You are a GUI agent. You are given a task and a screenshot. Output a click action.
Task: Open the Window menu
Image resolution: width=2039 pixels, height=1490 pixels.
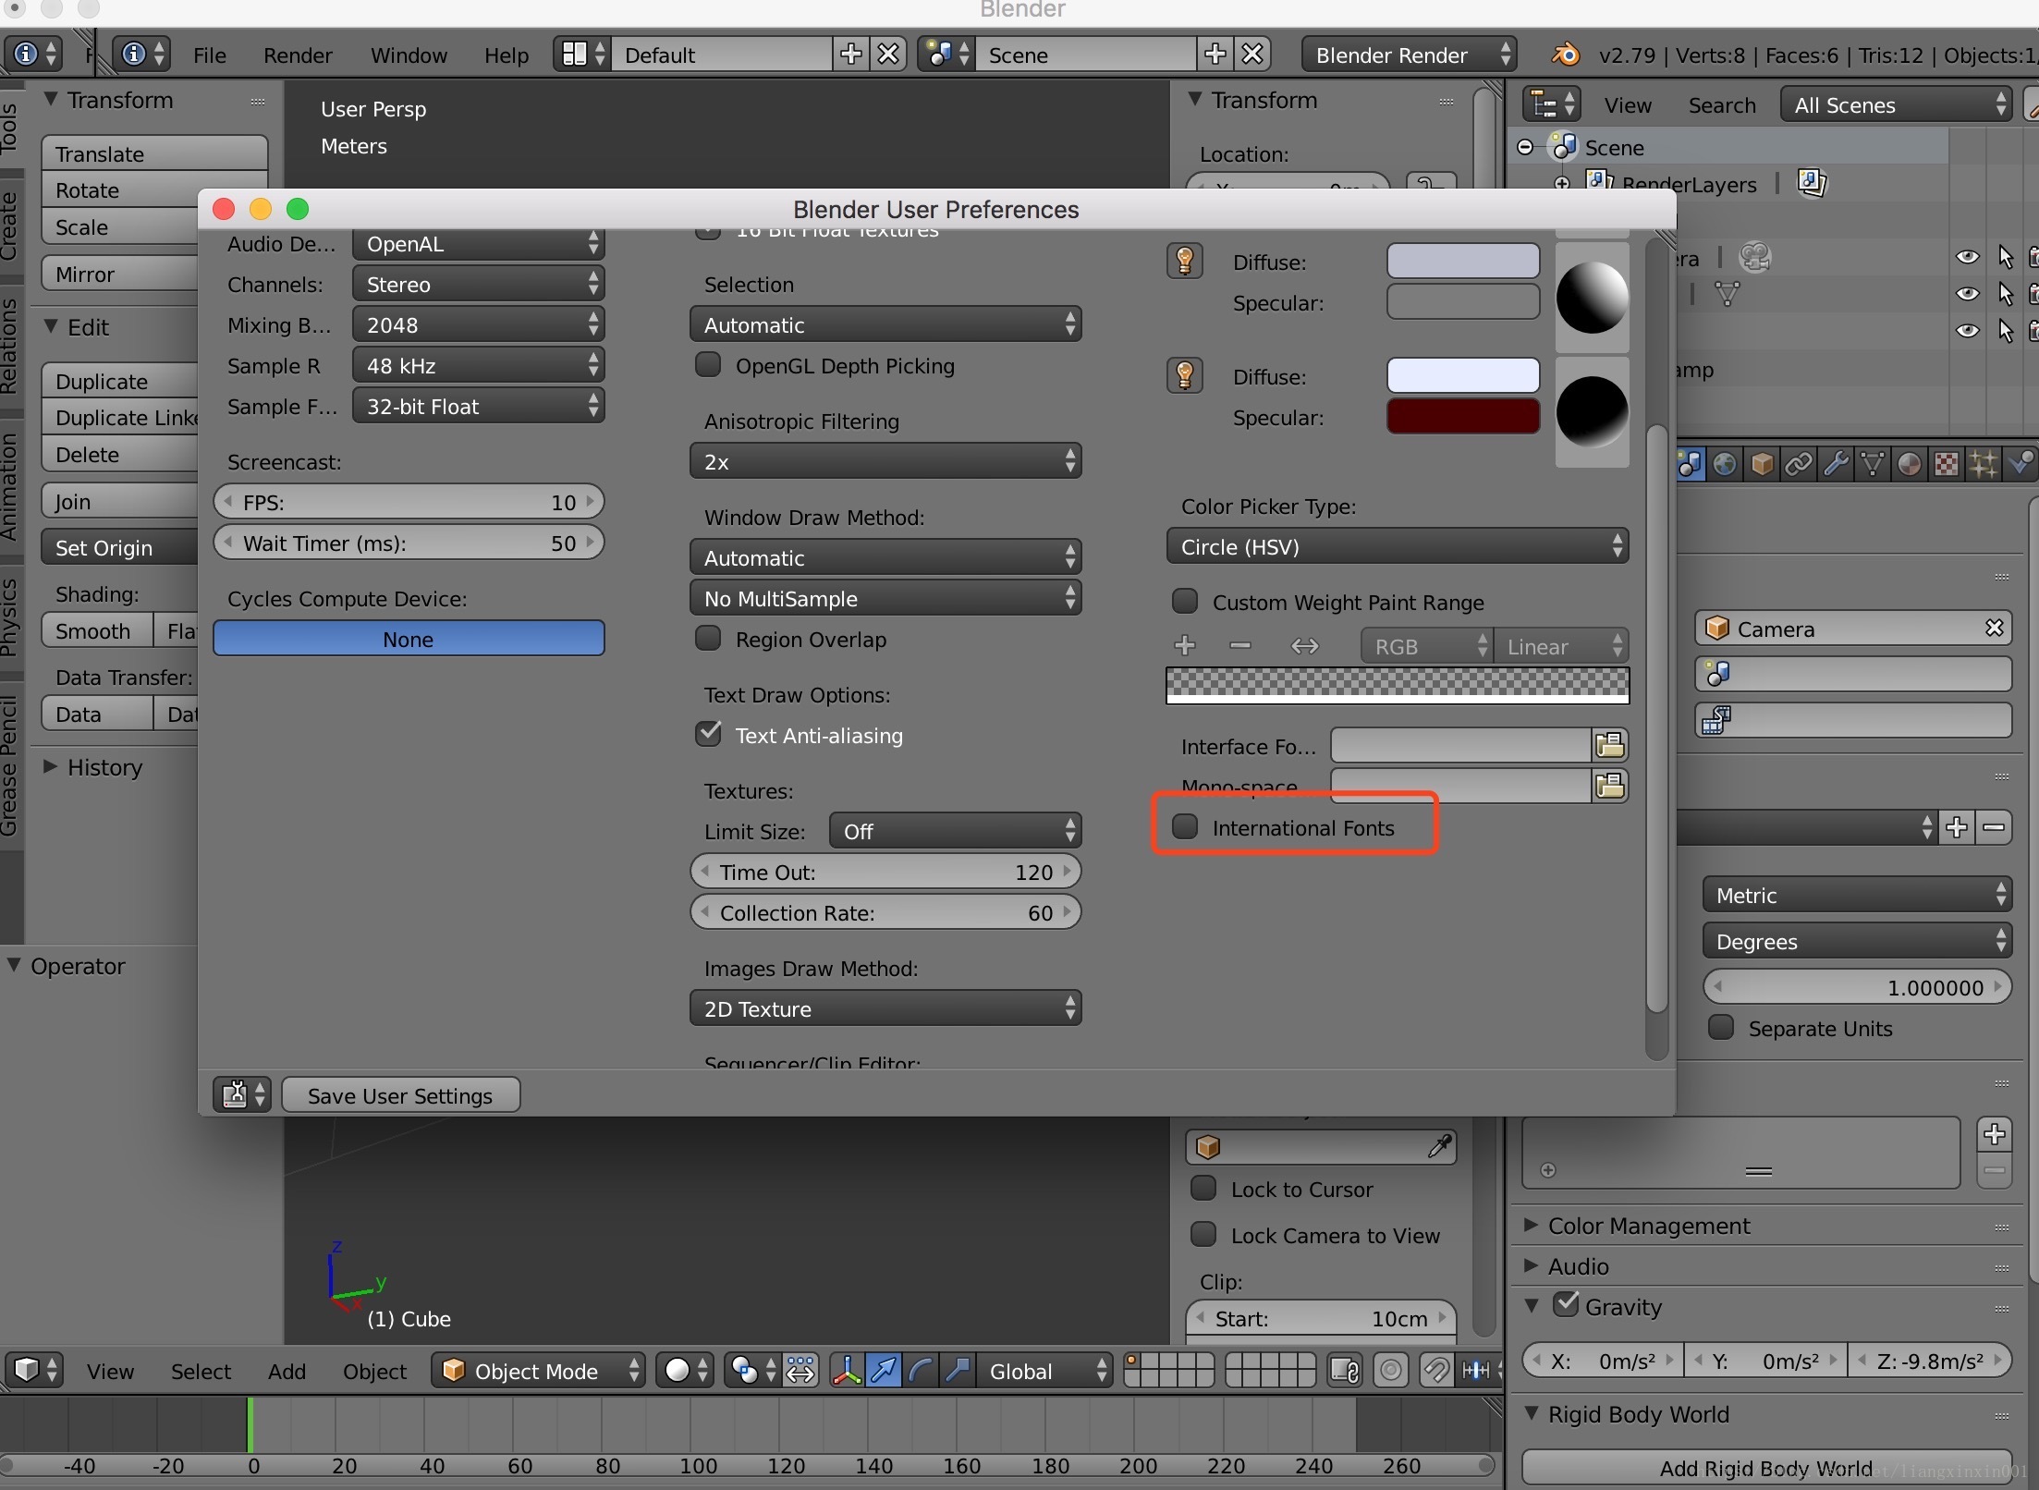pyautogui.click(x=409, y=55)
